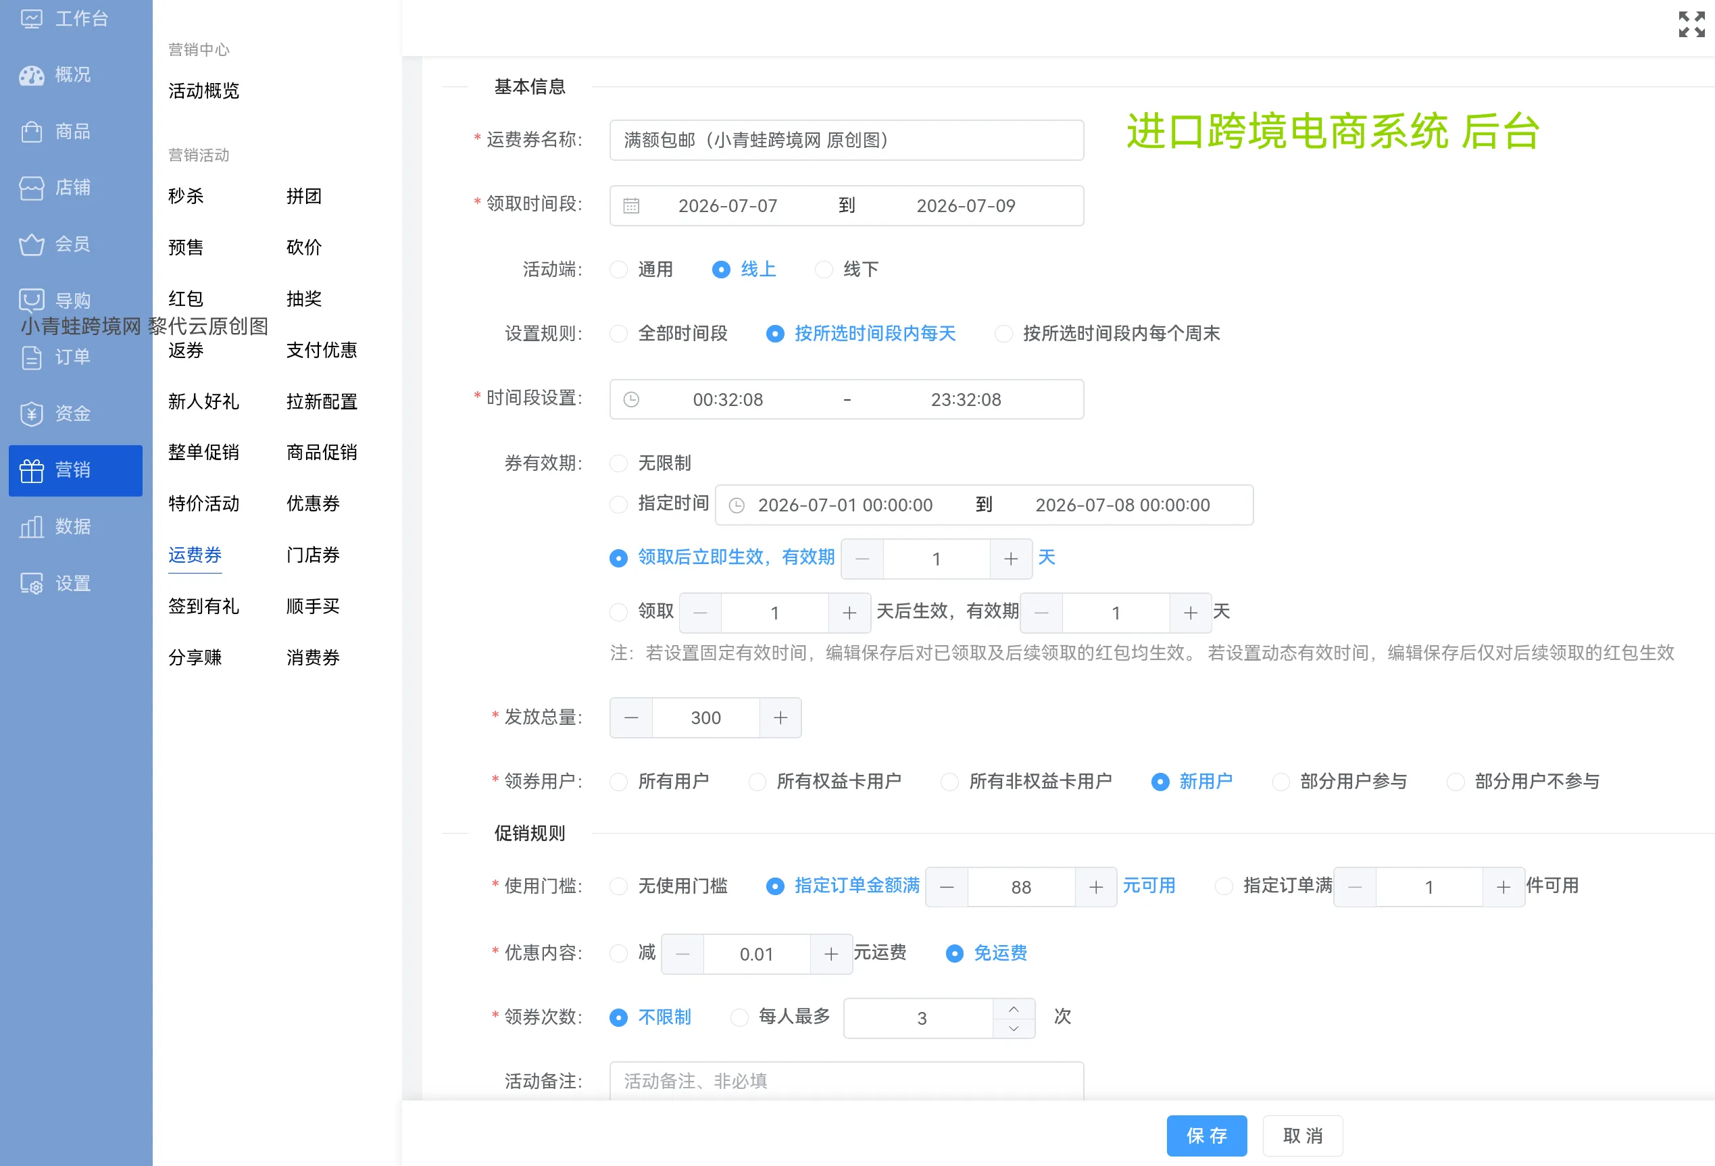
Task: Open 门店券 menu item
Action: click(313, 555)
